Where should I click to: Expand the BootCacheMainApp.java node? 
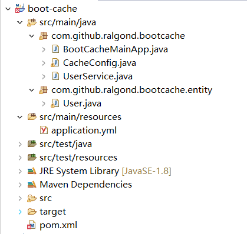click(44, 49)
